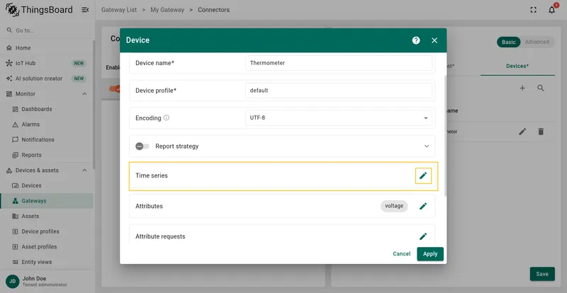The height and width of the screenshot is (293, 567).
Task: Edit device row pencil icon in Devices tab
Action: click(x=522, y=132)
